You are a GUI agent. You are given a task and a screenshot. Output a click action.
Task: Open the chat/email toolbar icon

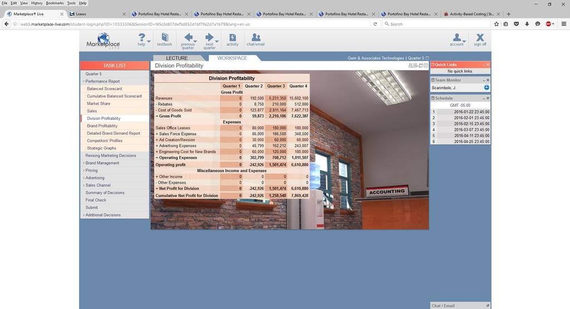click(x=255, y=40)
